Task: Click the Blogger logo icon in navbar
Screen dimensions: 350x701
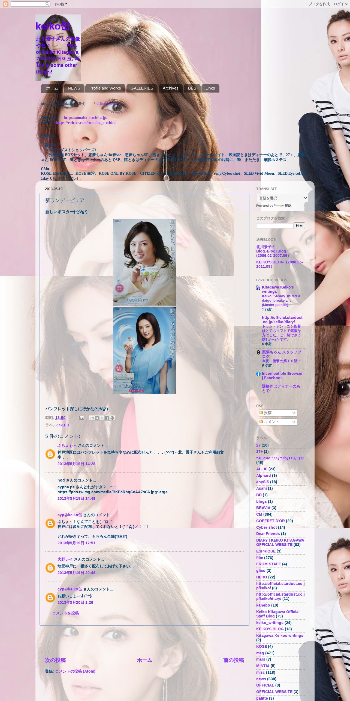Action: click(5, 4)
